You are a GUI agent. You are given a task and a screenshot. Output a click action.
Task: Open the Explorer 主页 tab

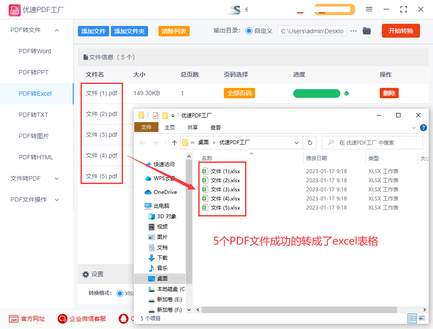[170, 128]
